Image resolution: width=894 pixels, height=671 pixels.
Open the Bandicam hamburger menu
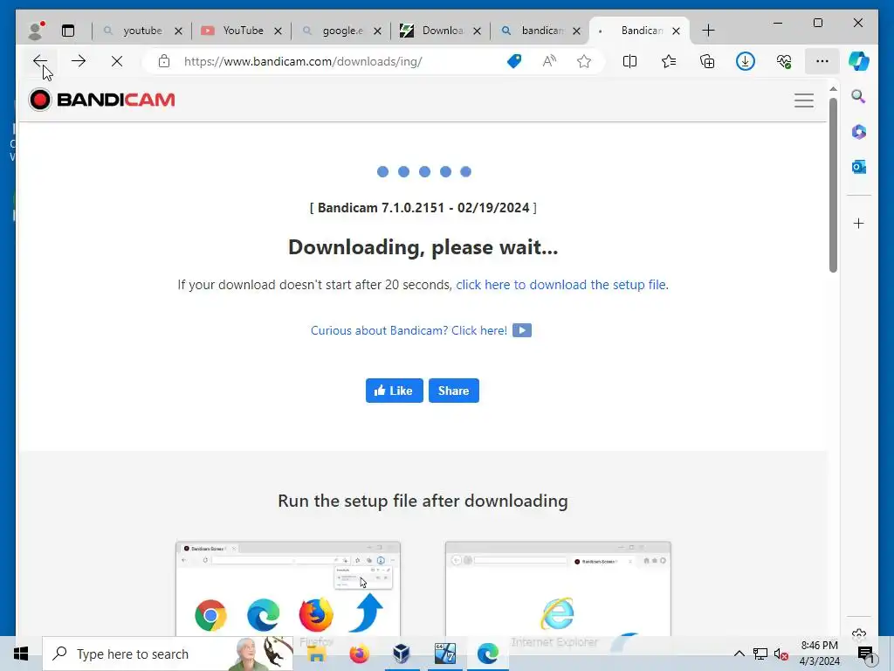[804, 100]
